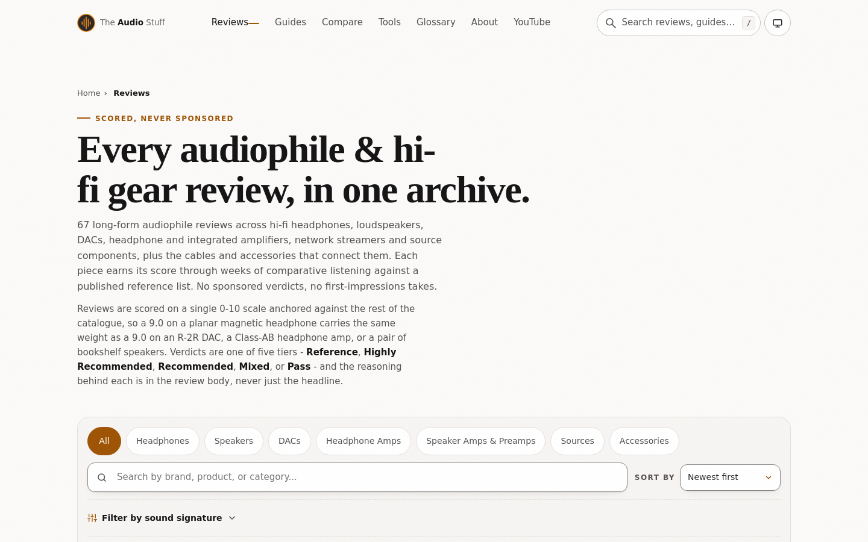
Task: Open the Compare nav item
Action: click(x=342, y=22)
